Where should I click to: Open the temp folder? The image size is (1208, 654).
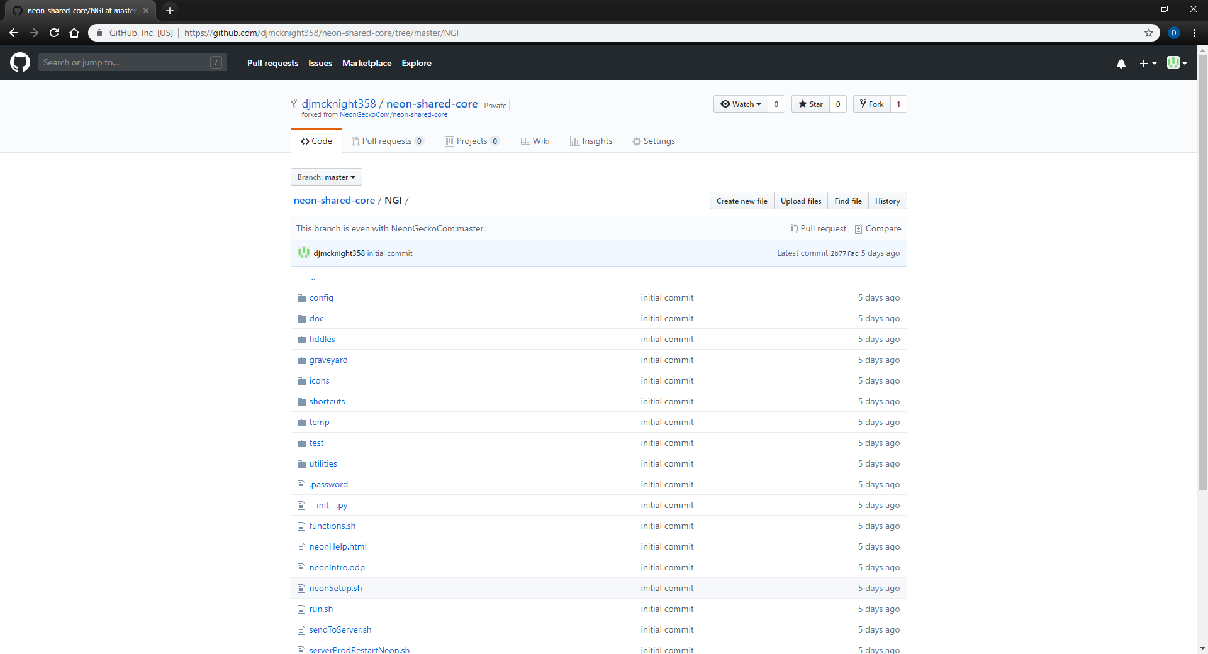click(319, 423)
